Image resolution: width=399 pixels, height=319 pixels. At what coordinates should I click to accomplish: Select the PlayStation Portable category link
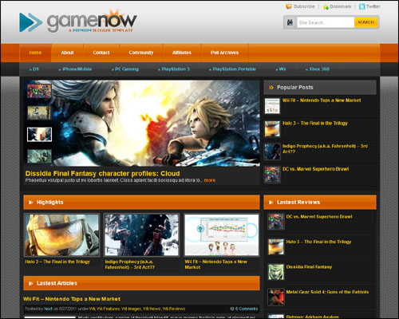[x=232, y=69]
